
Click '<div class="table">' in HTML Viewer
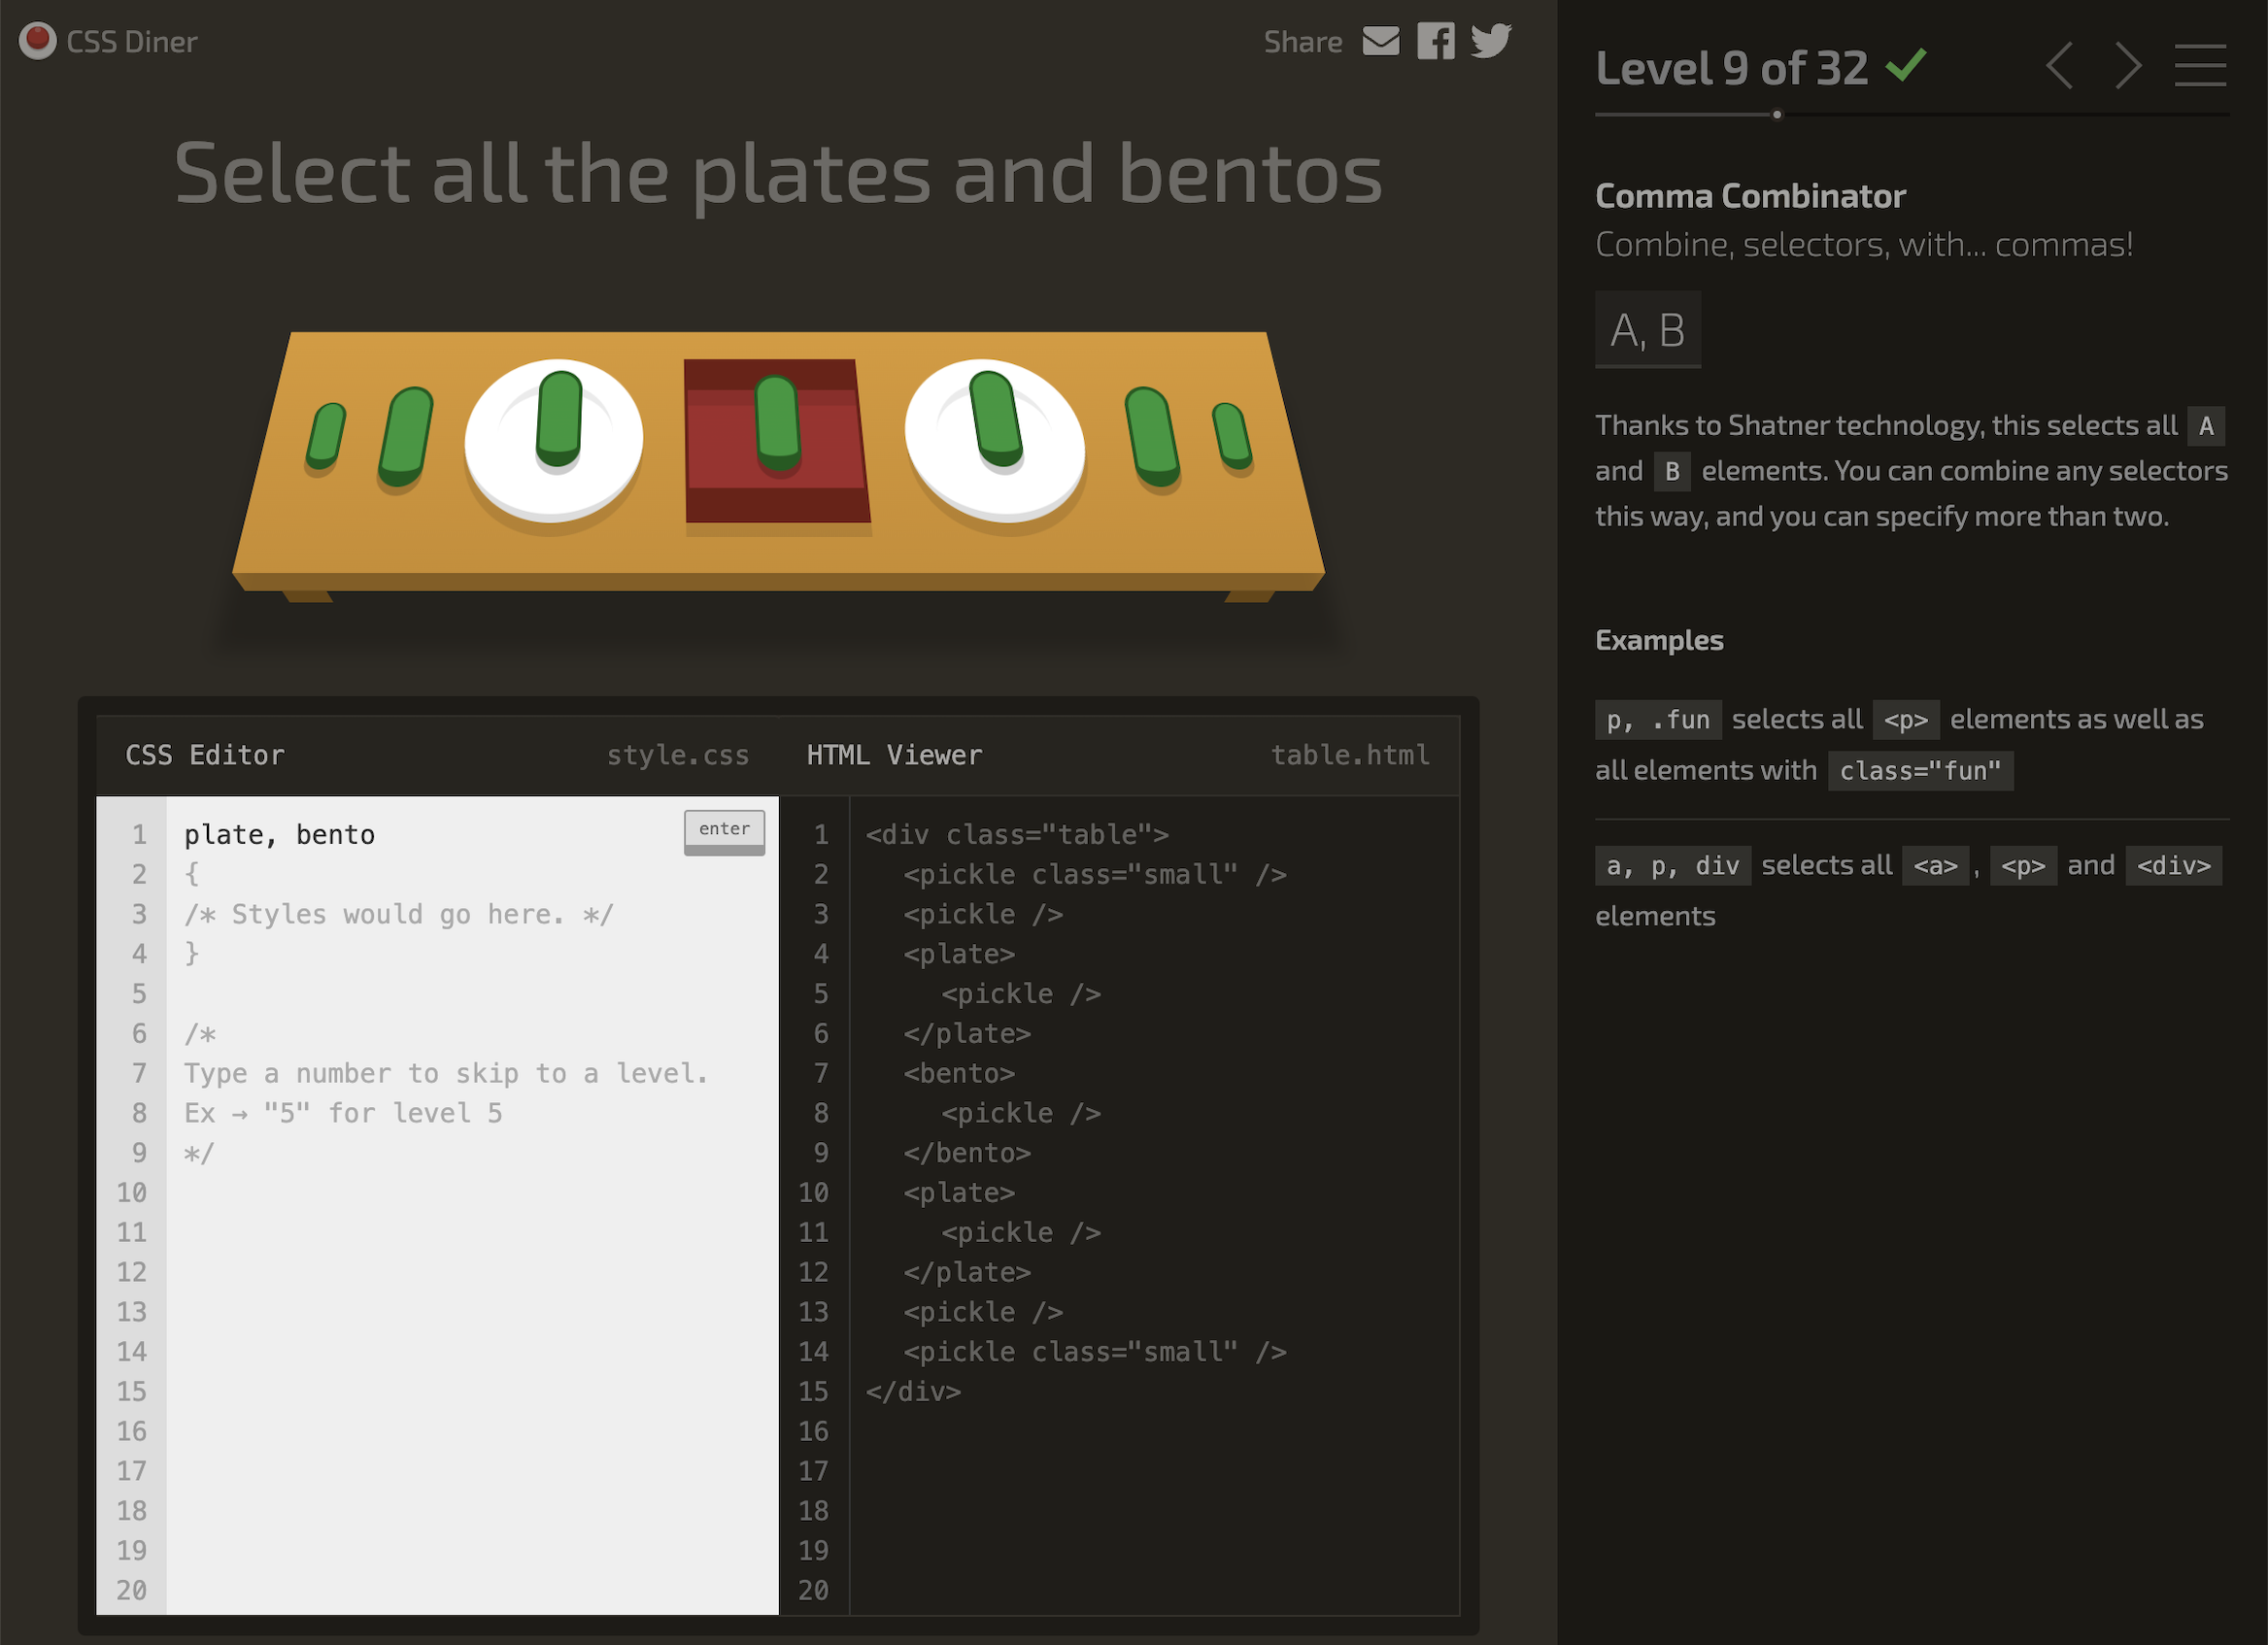(x=1017, y=834)
